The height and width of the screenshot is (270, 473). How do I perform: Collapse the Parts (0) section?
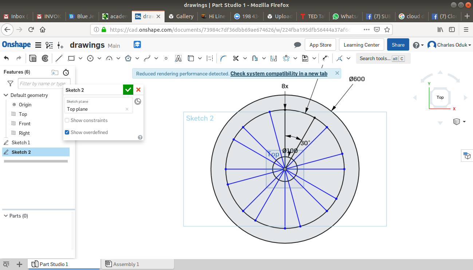click(6, 216)
